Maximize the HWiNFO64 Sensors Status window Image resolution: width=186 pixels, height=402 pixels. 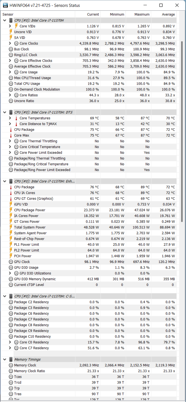click(161, 5)
